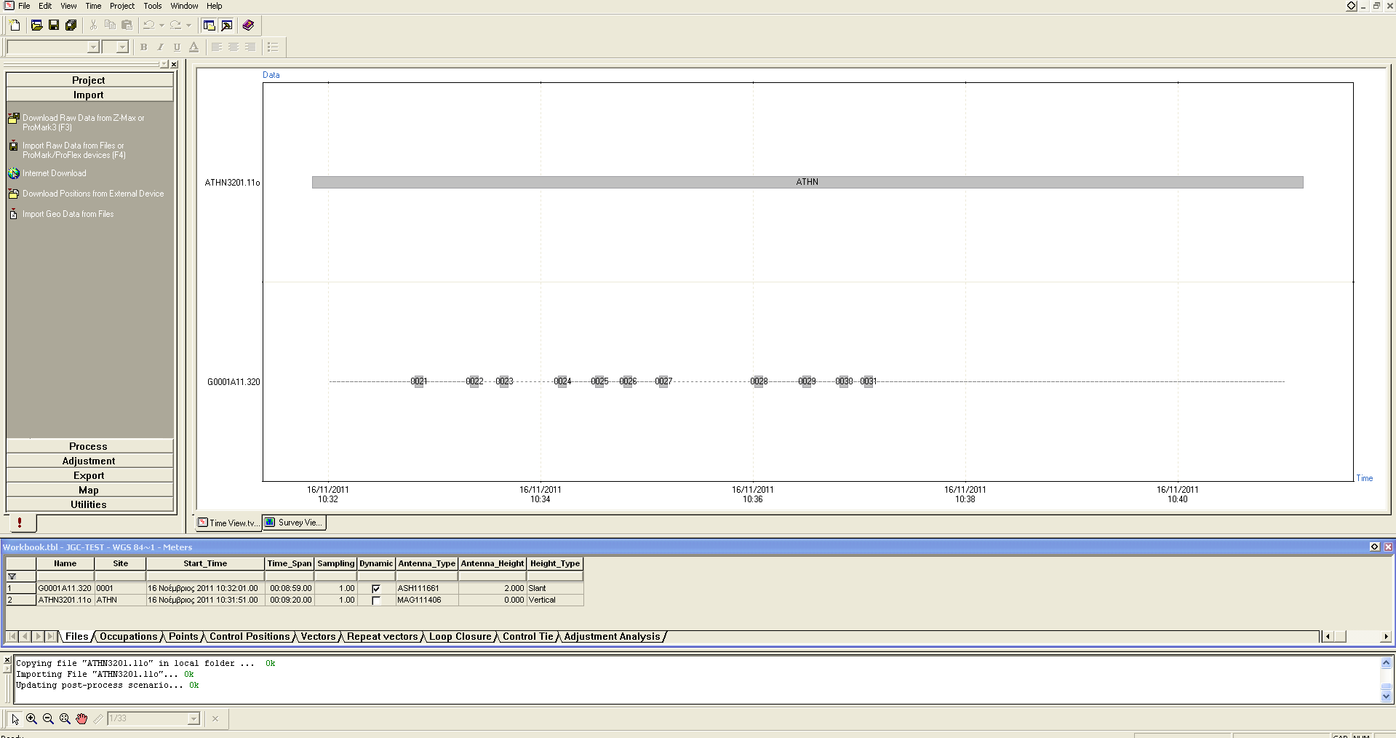
Task: Click the red exclamation tab in the side panel
Action: point(20,523)
